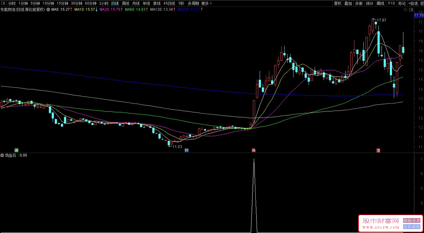Click the red 港 event marker

coord(378,150)
